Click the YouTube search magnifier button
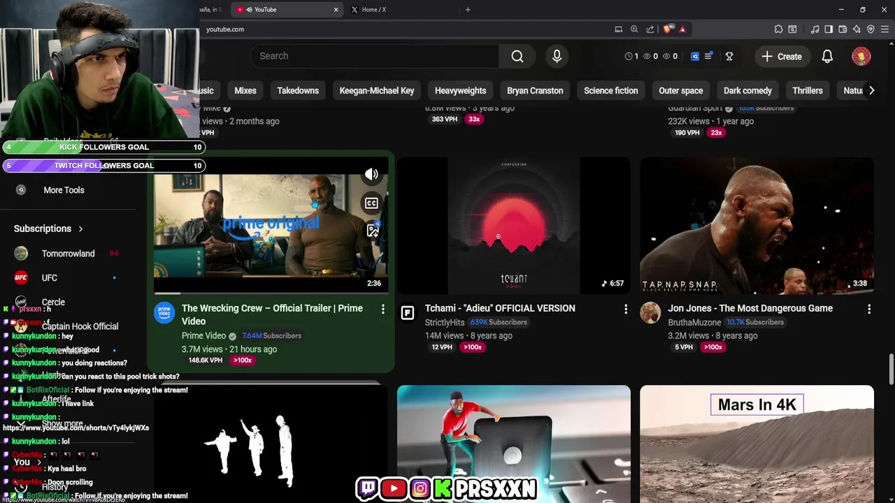 point(517,56)
